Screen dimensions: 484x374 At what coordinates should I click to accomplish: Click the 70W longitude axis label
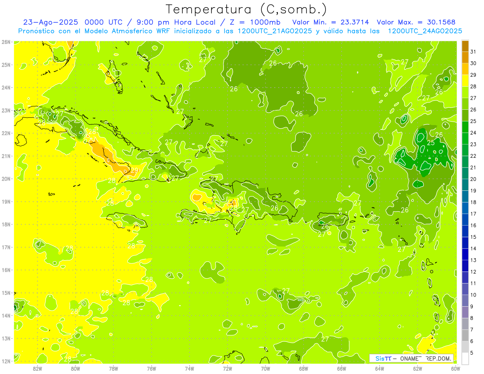click(265, 368)
